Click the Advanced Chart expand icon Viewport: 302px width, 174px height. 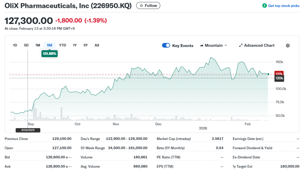pyautogui.click(x=241, y=46)
